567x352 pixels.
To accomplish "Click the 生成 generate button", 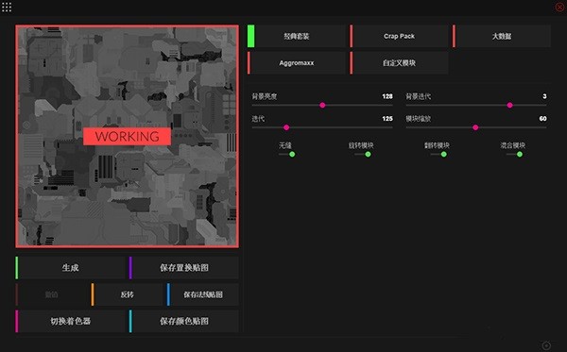I will pyautogui.click(x=70, y=268).
